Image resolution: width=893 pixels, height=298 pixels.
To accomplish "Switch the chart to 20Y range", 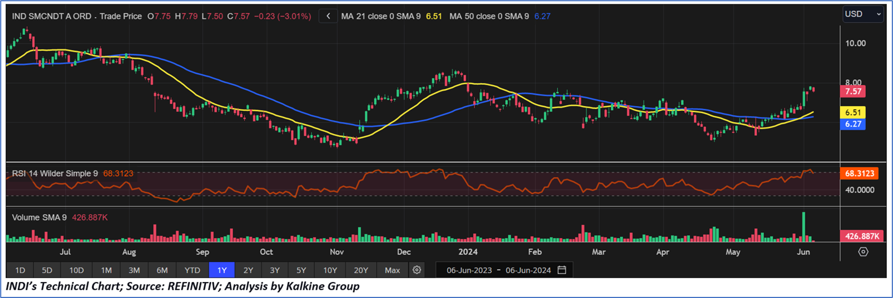I will [361, 270].
